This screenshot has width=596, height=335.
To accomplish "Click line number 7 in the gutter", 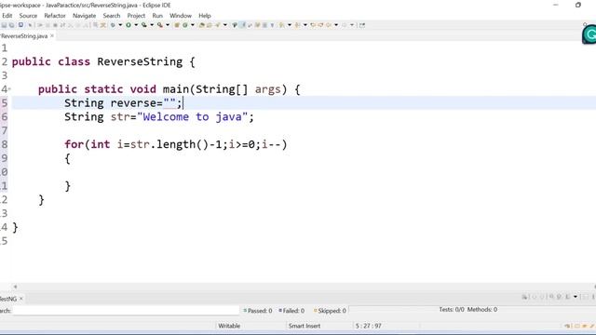I will click(4, 130).
